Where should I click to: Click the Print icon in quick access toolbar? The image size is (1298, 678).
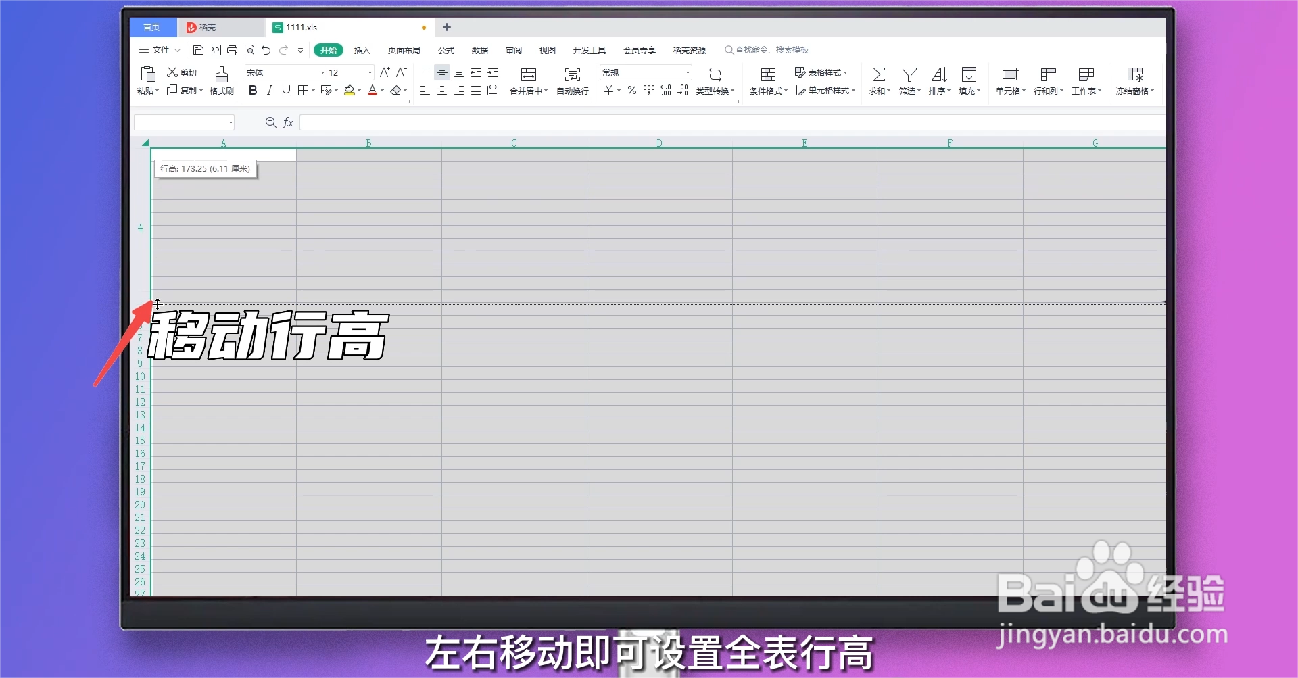point(232,50)
